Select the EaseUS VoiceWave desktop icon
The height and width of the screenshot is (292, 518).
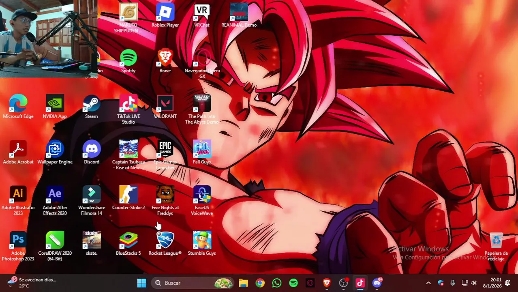(x=202, y=201)
